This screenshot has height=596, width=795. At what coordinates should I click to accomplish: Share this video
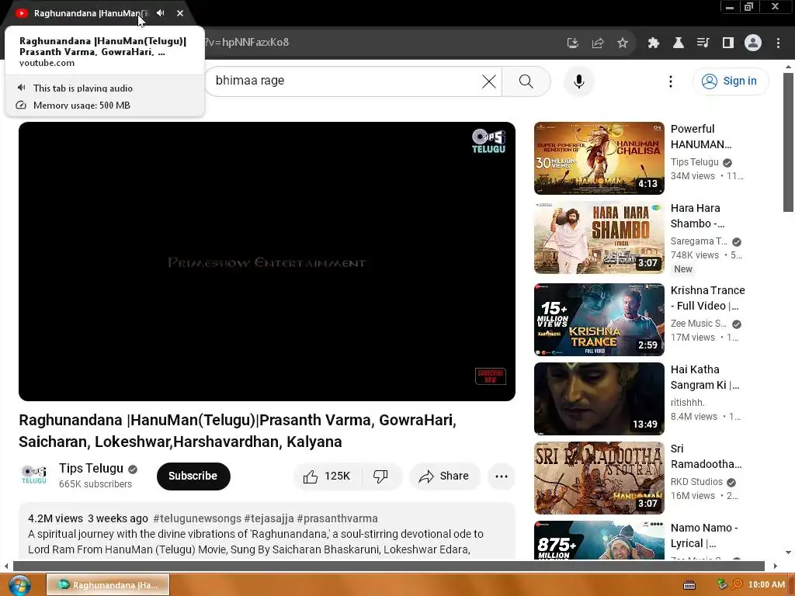443,476
